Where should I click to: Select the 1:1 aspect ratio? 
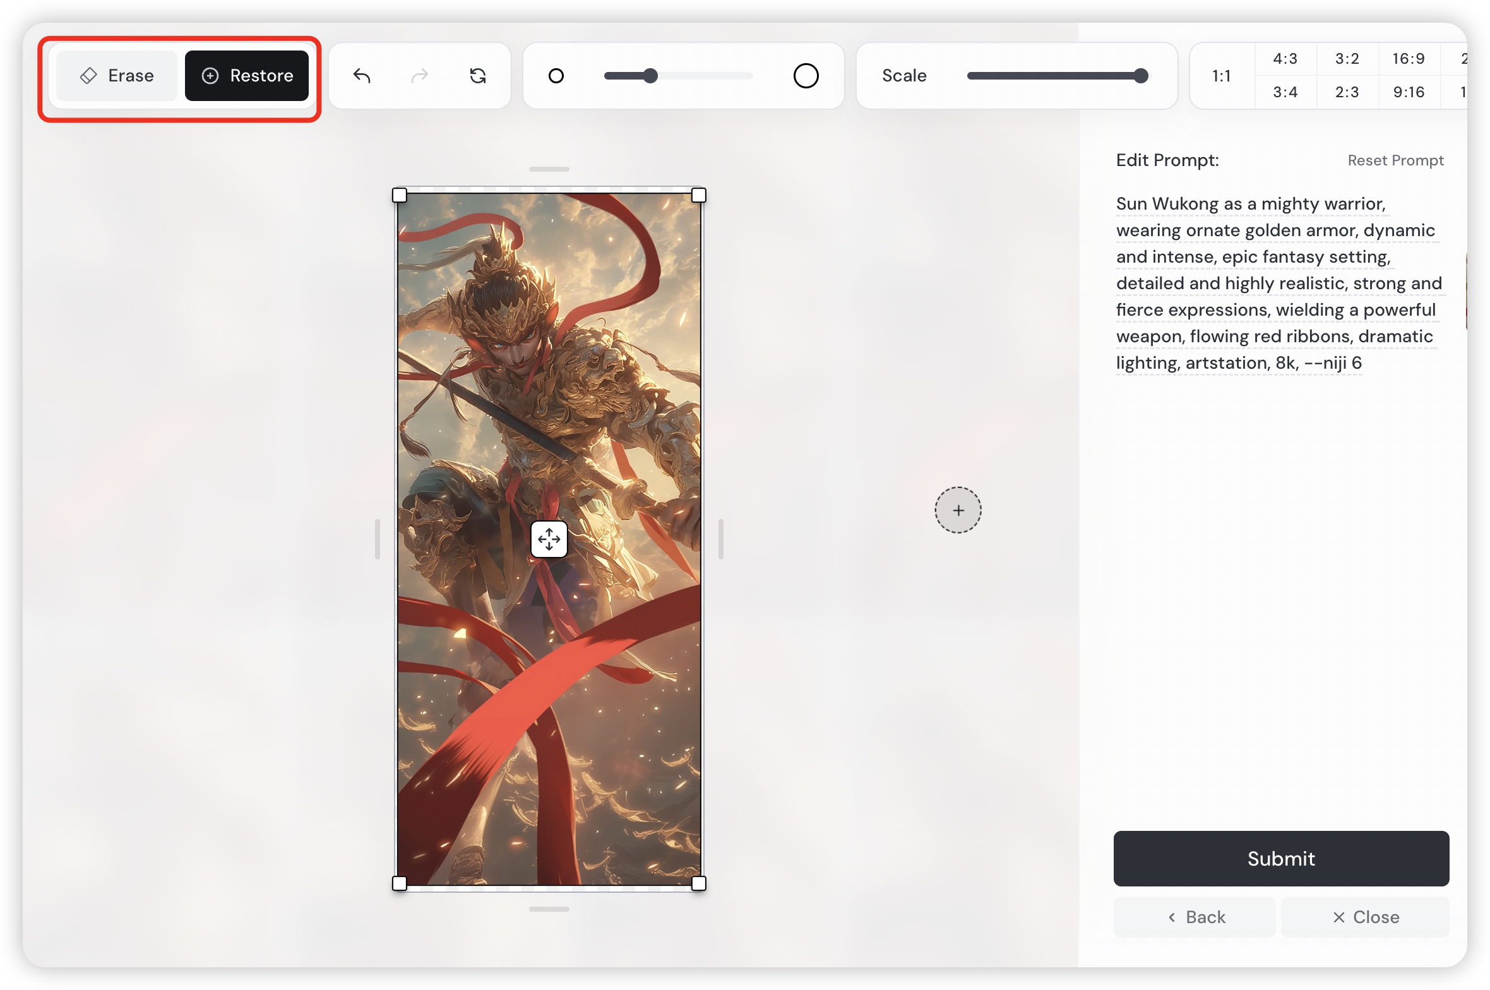[1221, 76]
